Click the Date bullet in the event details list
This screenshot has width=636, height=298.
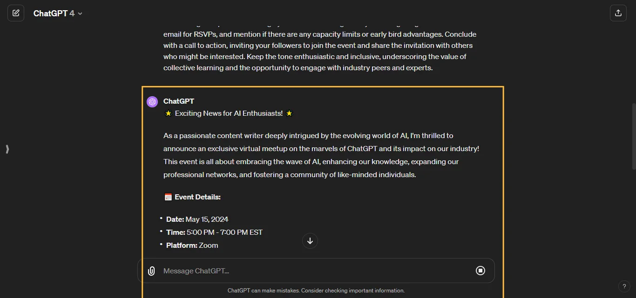click(x=197, y=219)
